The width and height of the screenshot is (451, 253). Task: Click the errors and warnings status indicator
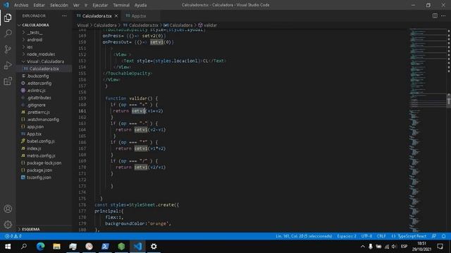13,236
